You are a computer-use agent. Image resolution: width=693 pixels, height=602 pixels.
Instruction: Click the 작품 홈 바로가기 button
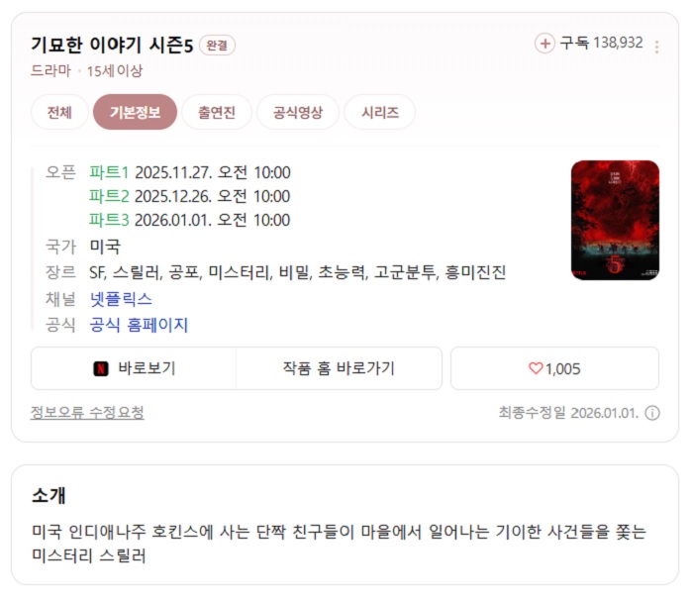tap(339, 368)
